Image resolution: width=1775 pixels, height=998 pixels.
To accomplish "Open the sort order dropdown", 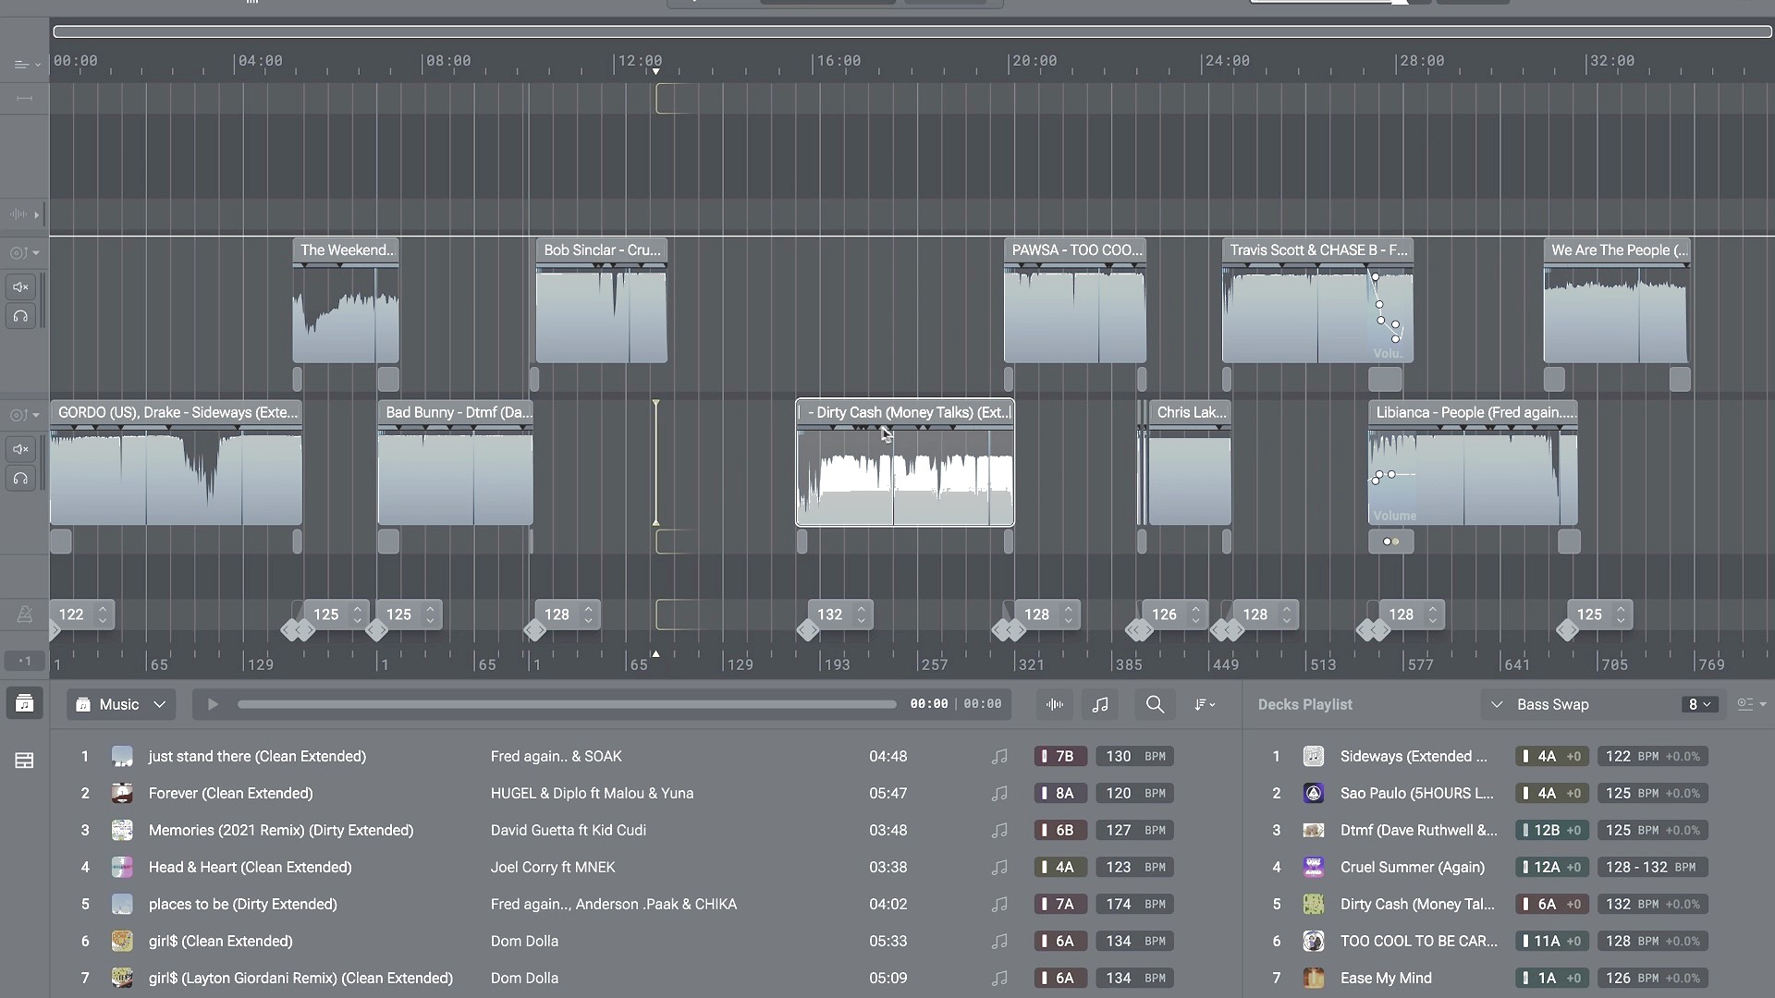I will coord(1204,704).
